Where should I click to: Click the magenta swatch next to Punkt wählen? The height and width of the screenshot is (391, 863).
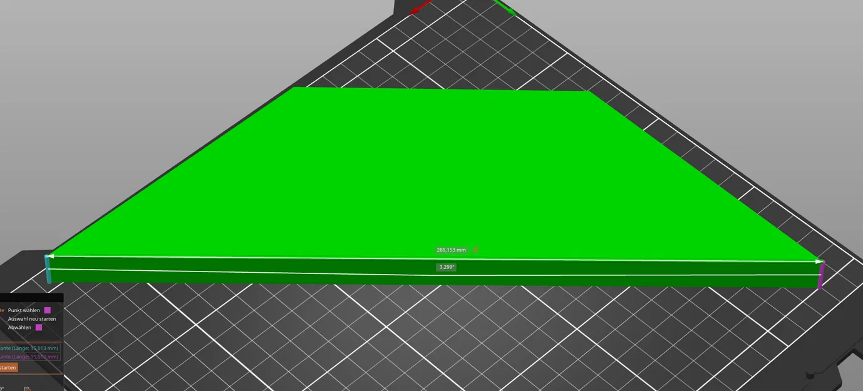(x=47, y=310)
